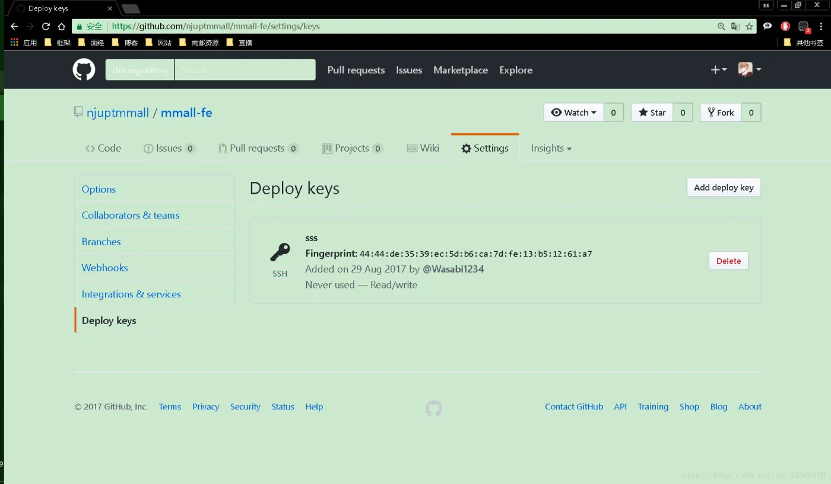Switch to the Code tab
This screenshot has width=831, height=484.
[103, 148]
